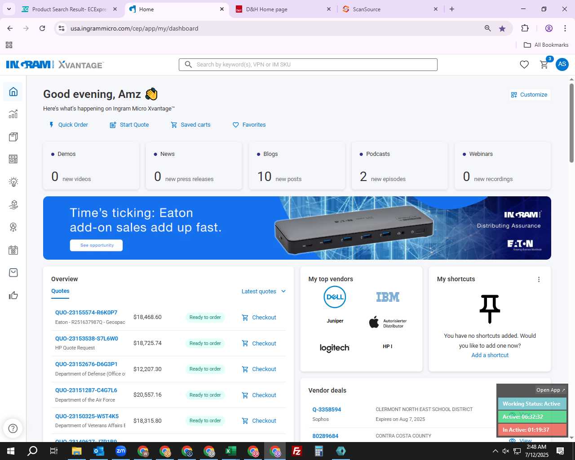Click the browser extensions puzzle icon
The width and height of the screenshot is (575, 460).
coord(525,28)
